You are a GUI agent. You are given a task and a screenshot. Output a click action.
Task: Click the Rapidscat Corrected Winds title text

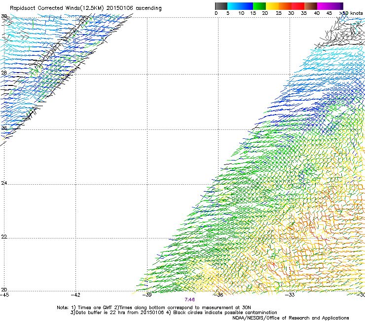pos(86,8)
